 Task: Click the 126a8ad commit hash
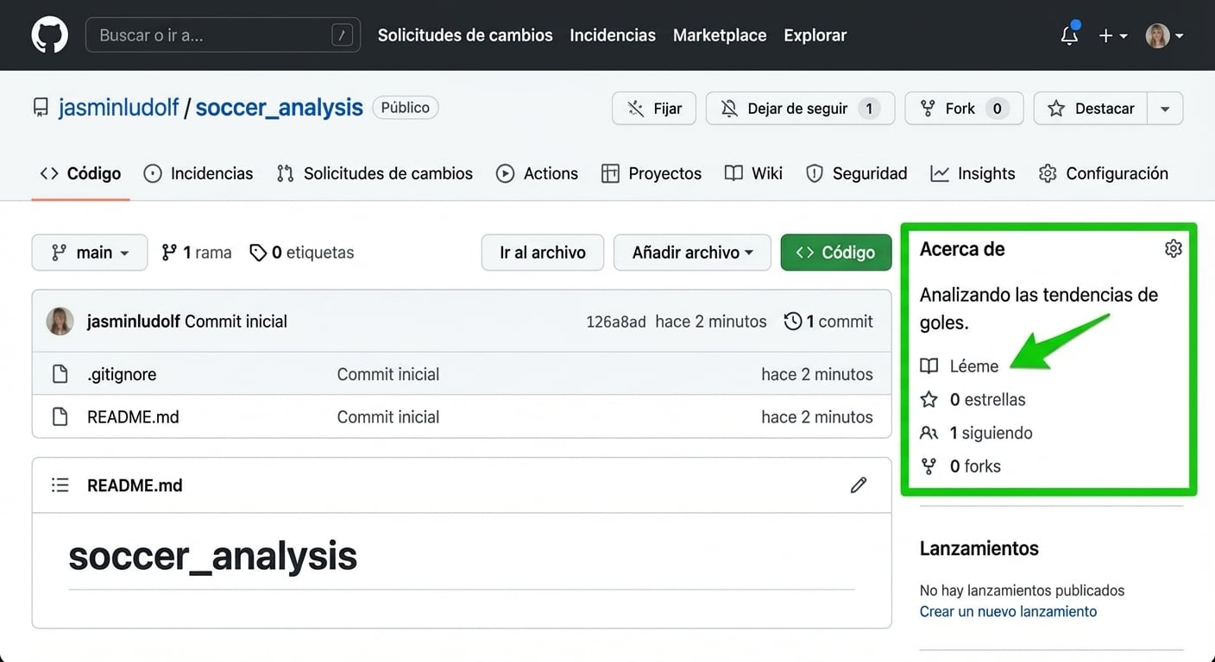point(616,322)
